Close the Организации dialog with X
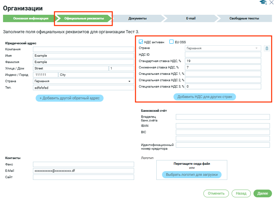This screenshot has height=200, width=275. pos(272,2)
